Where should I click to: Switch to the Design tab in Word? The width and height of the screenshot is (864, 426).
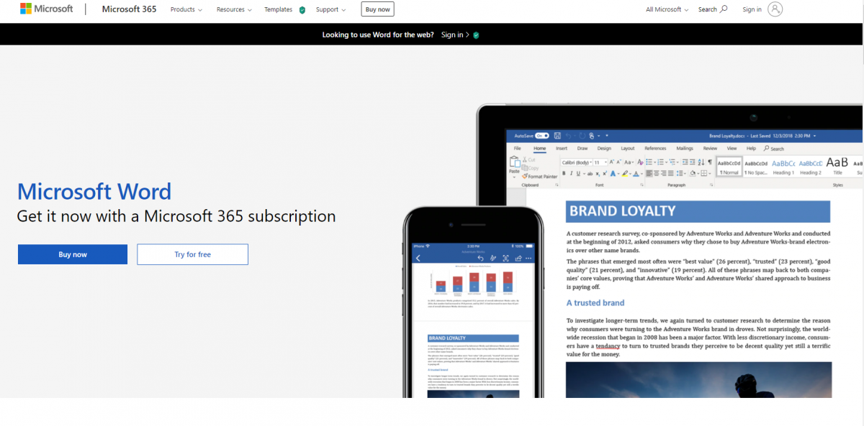(604, 148)
